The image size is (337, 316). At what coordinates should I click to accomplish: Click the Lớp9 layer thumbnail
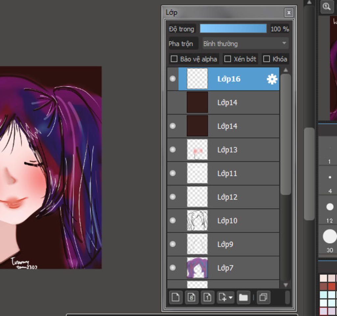[x=197, y=244]
